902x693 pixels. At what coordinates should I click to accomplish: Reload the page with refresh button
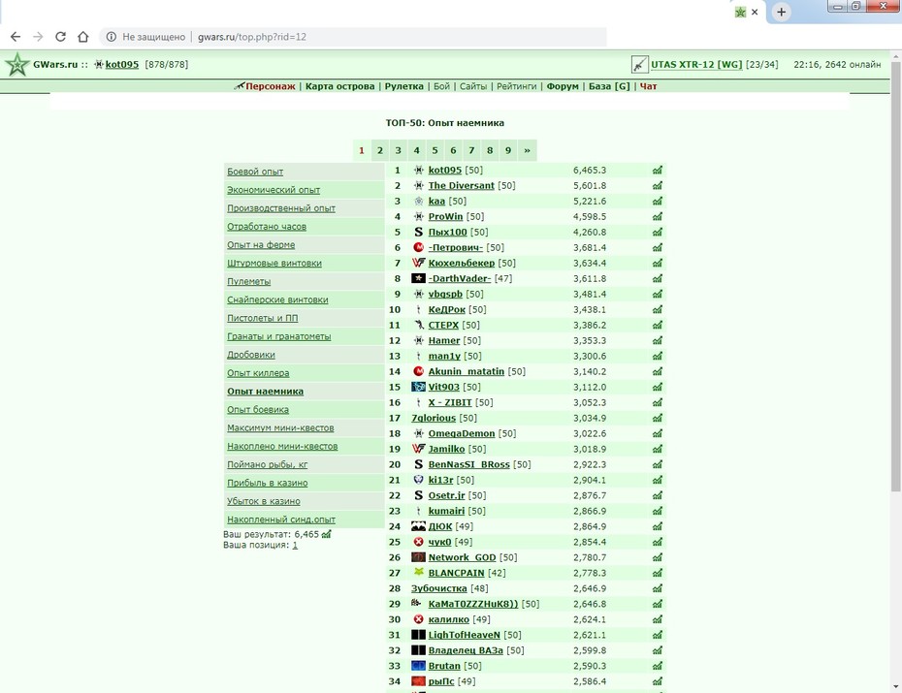click(x=60, y=37)
